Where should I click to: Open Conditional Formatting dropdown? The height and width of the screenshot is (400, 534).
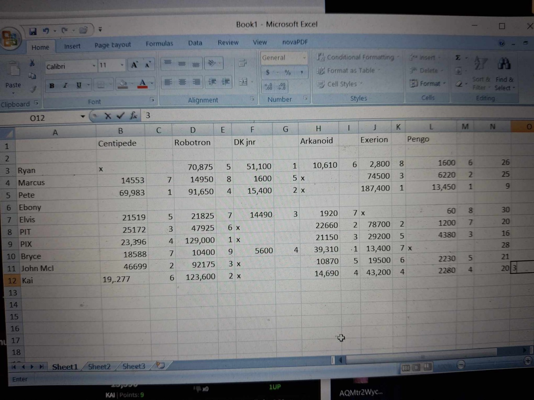358,57
